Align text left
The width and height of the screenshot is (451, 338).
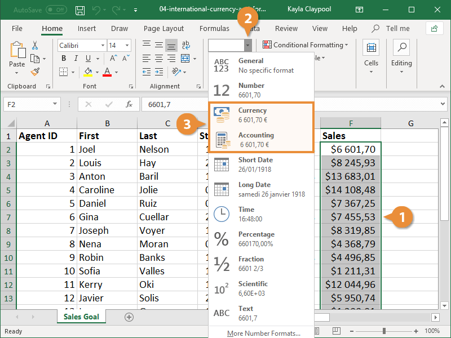[x=147, y=59]
